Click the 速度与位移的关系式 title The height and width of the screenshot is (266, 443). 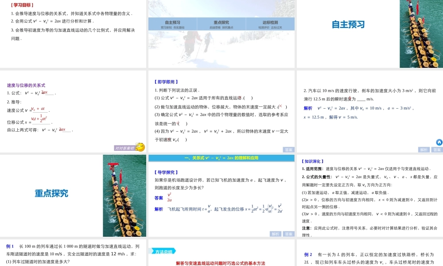[x=25, y=85]
